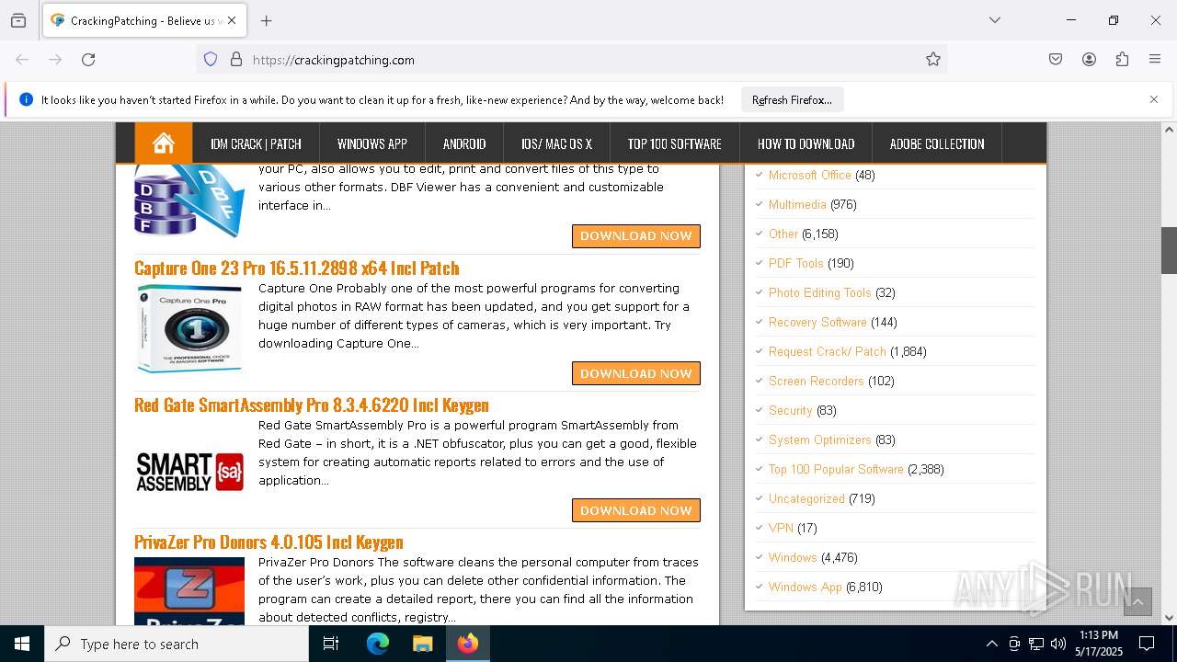The image size is (1177, 662).
Task: Launch Microsoft Edge from the taskbar
Action: click(378, 644)
